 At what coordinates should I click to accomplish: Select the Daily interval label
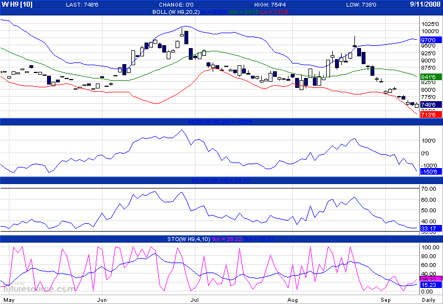coord(428,300)
